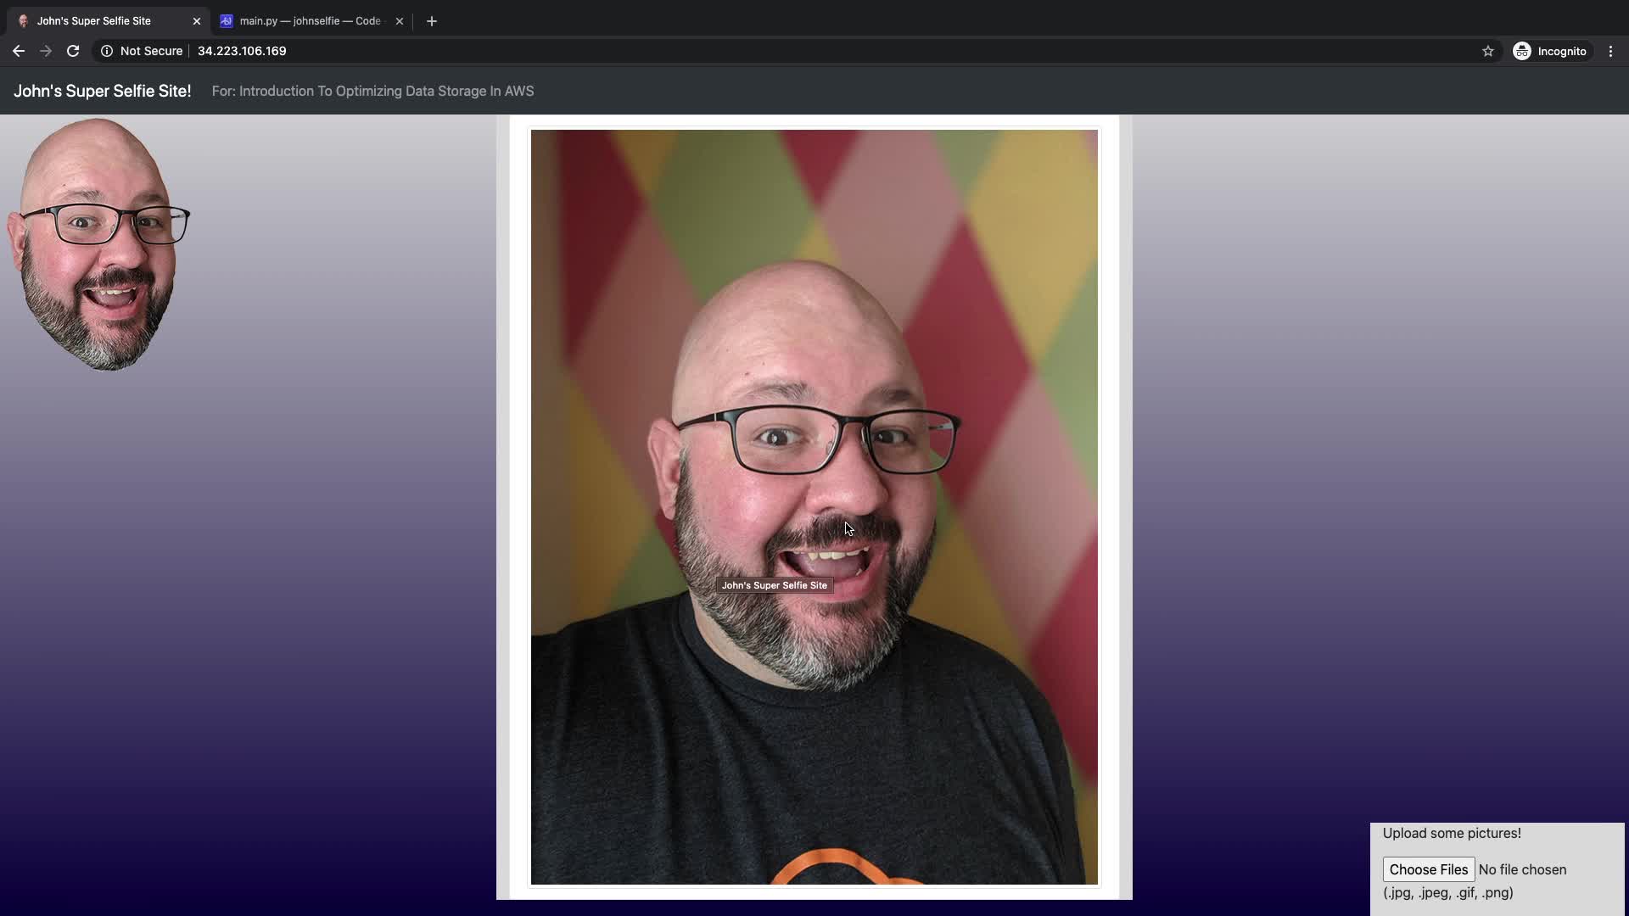Click the Choose Files button
The height and width of the screenshot is (916, 1629).
1428,869
